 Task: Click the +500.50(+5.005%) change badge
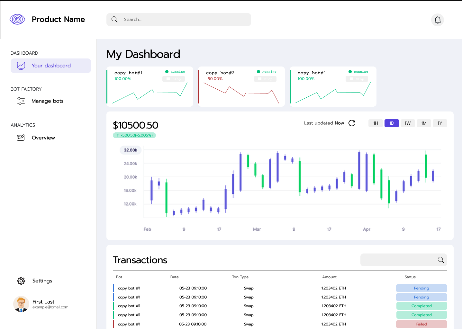(134, 135)
